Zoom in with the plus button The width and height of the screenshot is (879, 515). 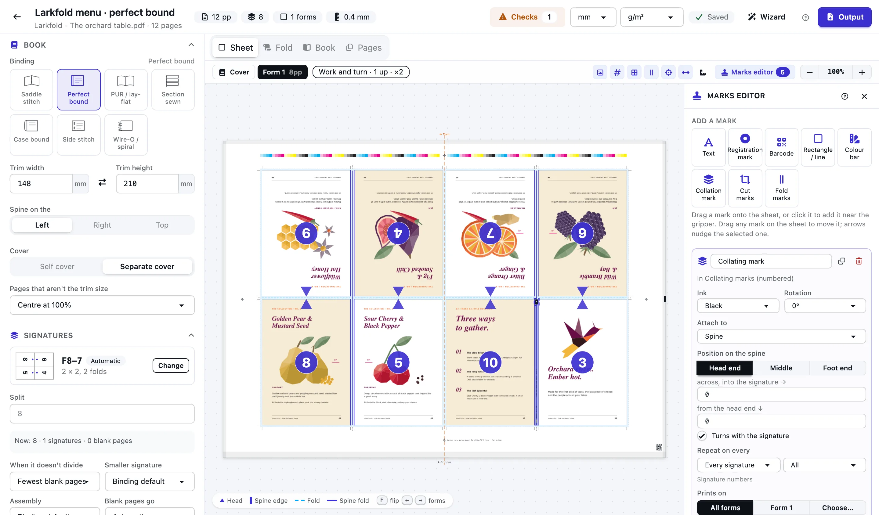[862, 72]
